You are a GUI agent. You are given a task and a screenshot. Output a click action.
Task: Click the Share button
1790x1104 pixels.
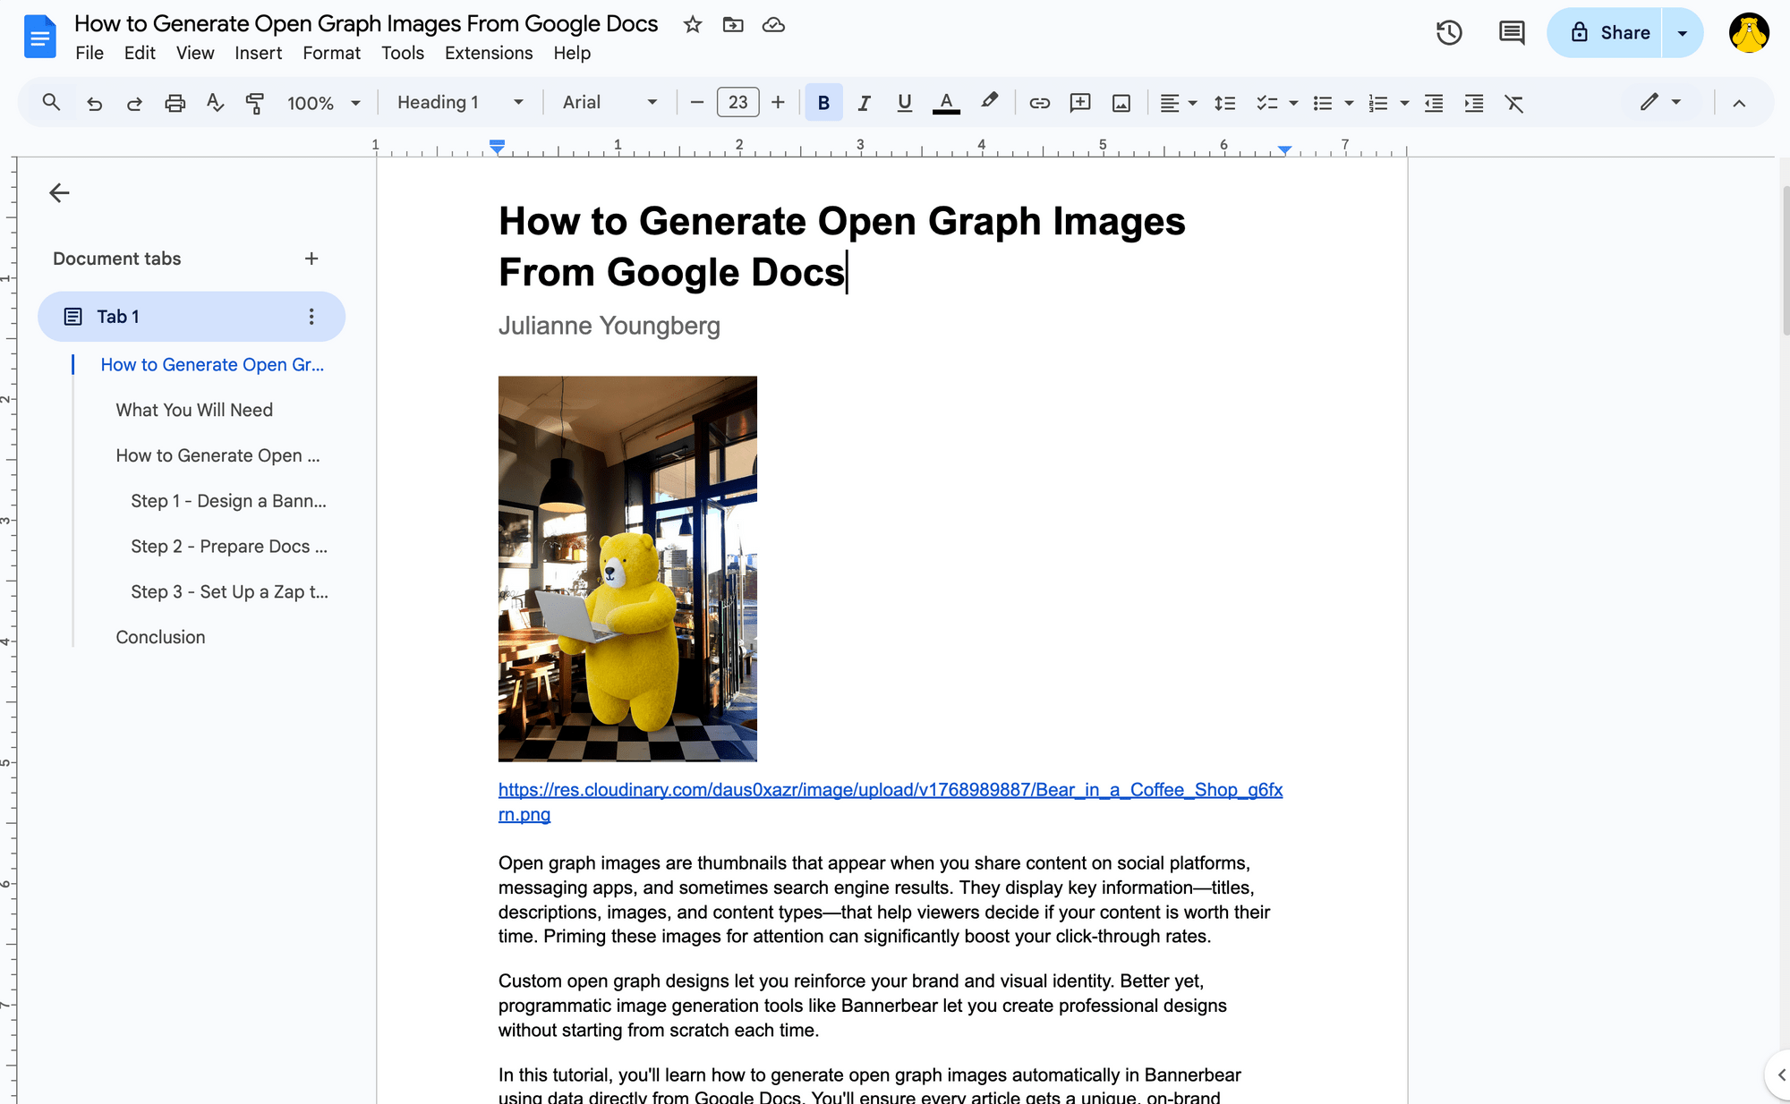point(1608,33)
